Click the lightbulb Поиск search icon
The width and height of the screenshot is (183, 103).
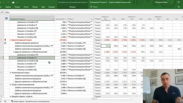click(x=91, y=7)
